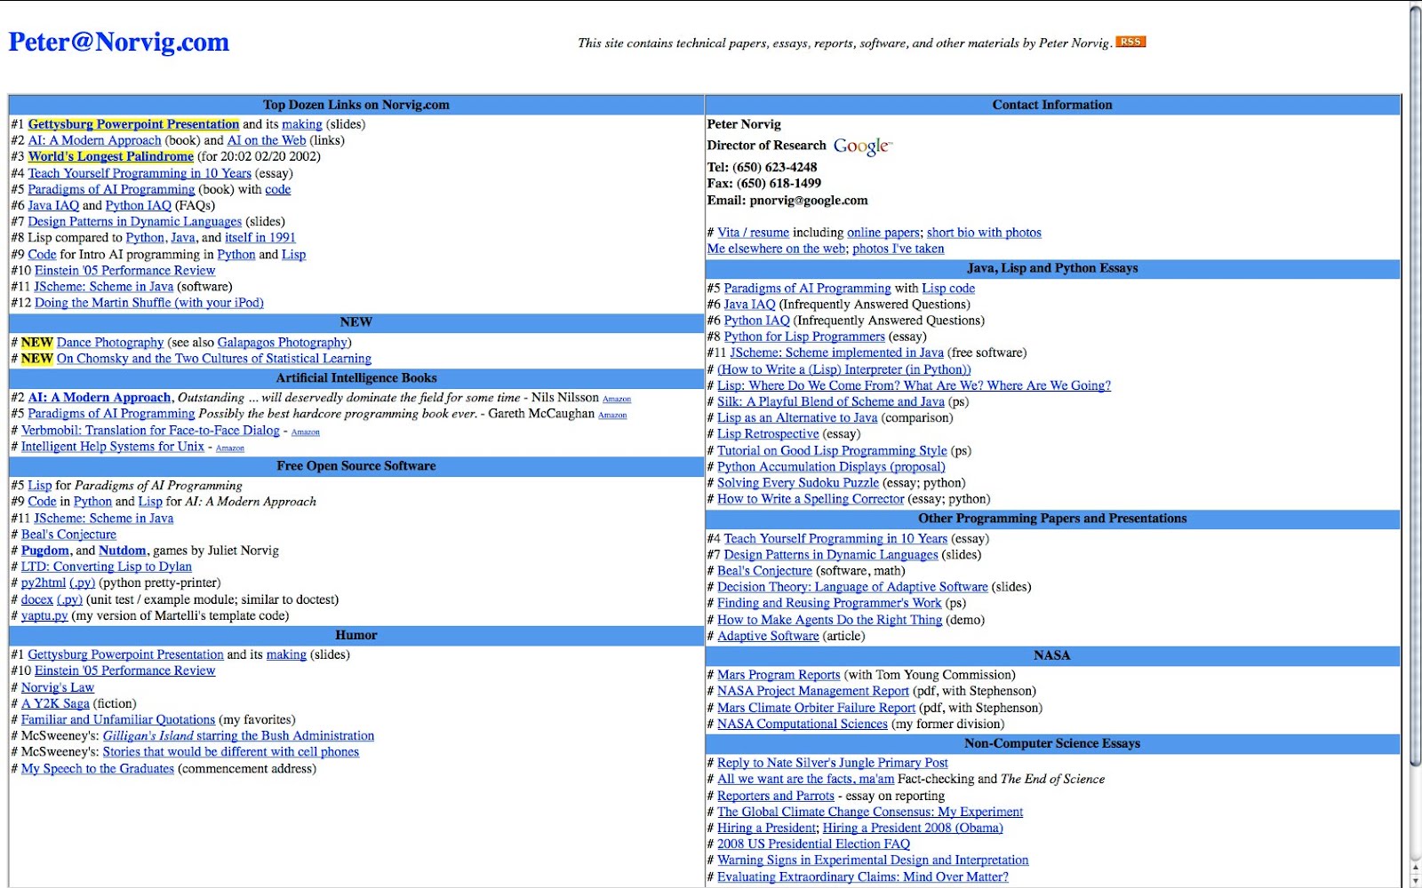Image resolution: width=1422 pixels, height=888 pixels.
Task: Read A Y2K Saga fiction link
Action: point(55,703)
